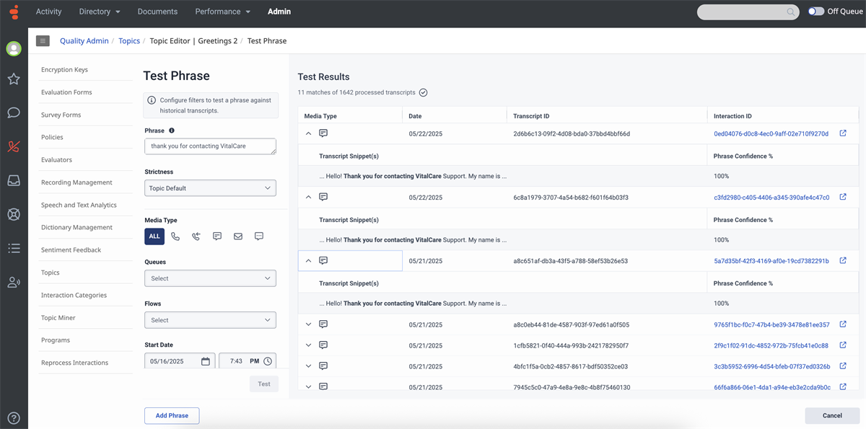Select the ALL media type filter
Screen dimensions: 866x429
154,236
